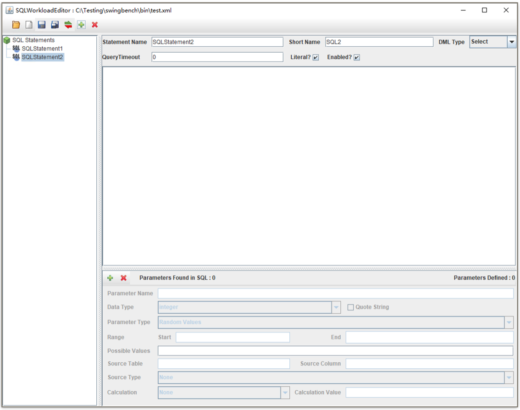The image size is (520, 410).
Task: Click the Range Start input field
Action: point(232,337)
